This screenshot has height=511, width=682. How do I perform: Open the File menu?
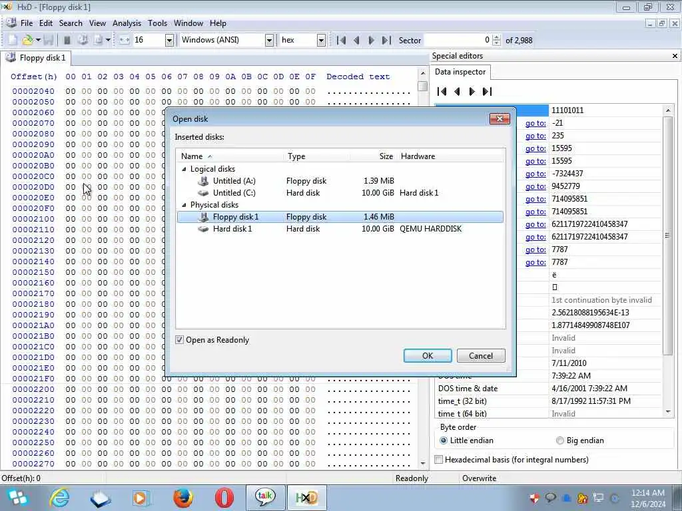(27, 23)
